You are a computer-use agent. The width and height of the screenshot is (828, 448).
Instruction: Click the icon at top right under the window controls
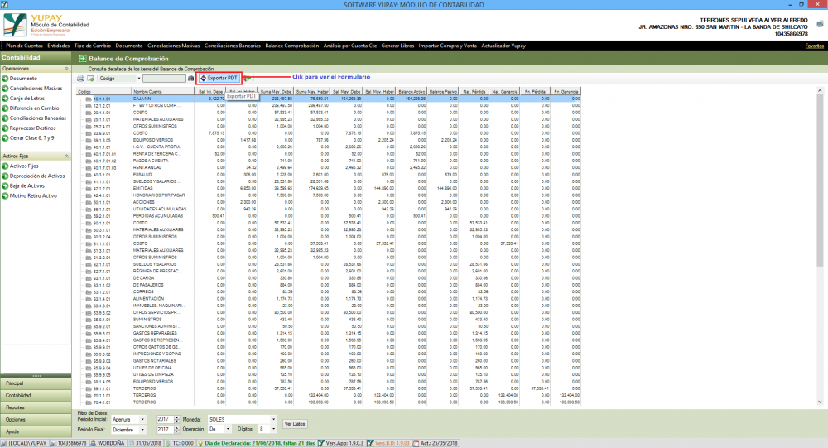click(820, 24)
